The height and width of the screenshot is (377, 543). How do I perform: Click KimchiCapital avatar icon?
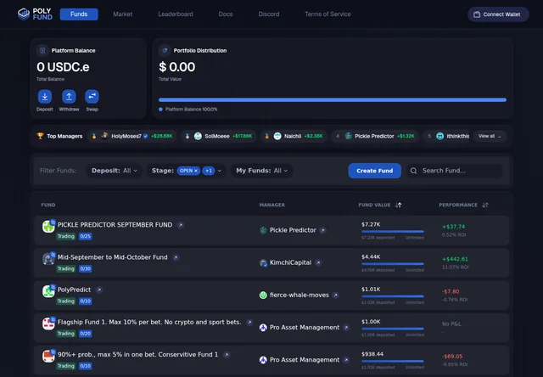263,263
